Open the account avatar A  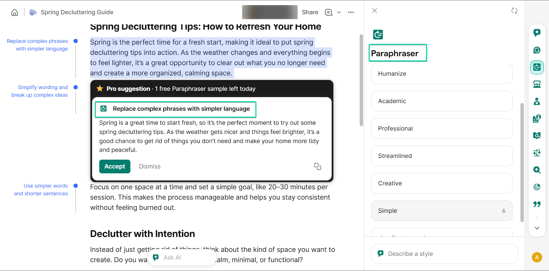537,257
